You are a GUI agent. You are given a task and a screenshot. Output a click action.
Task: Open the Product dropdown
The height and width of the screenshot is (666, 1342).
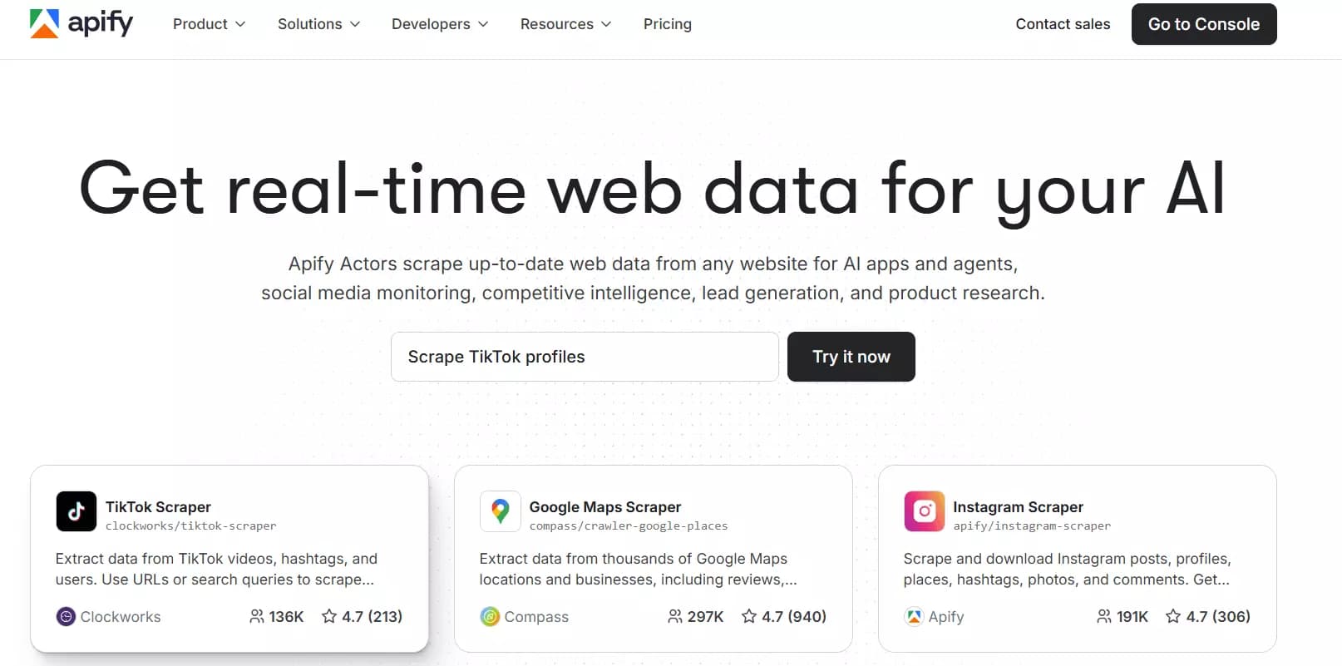[x=208, y=23]
